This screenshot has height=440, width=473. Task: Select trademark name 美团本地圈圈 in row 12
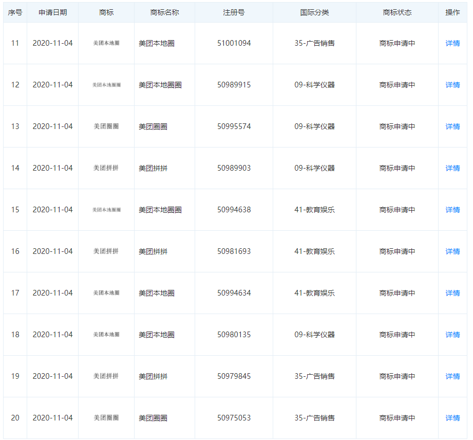point(160,85)
